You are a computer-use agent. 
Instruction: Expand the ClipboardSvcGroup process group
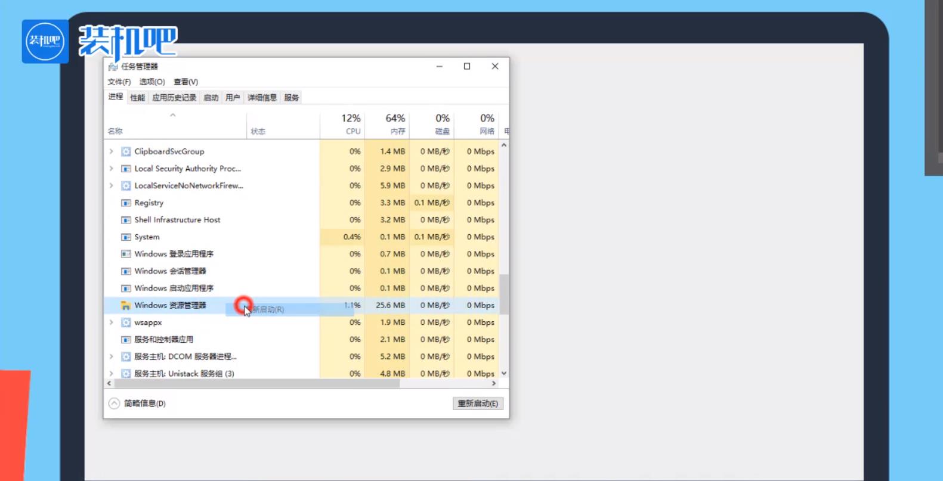pyautogui.click(x=111, y=151)
